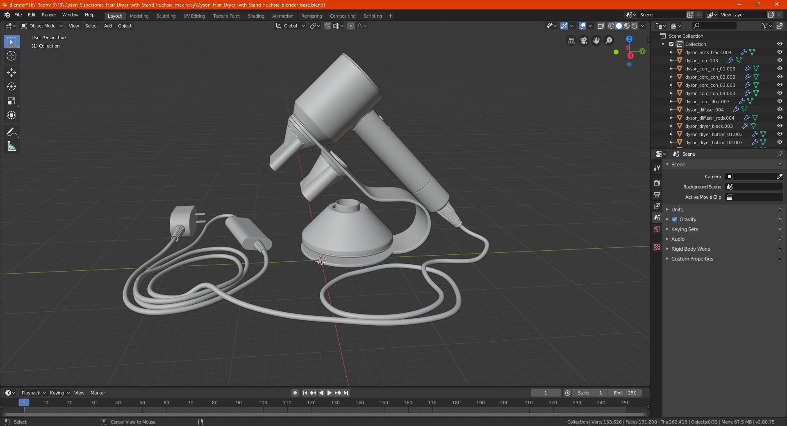Image resolution: width=787 pixels, height=426 pixels.
Task: Switch to solid viewport shading
Action: [619, 26]
